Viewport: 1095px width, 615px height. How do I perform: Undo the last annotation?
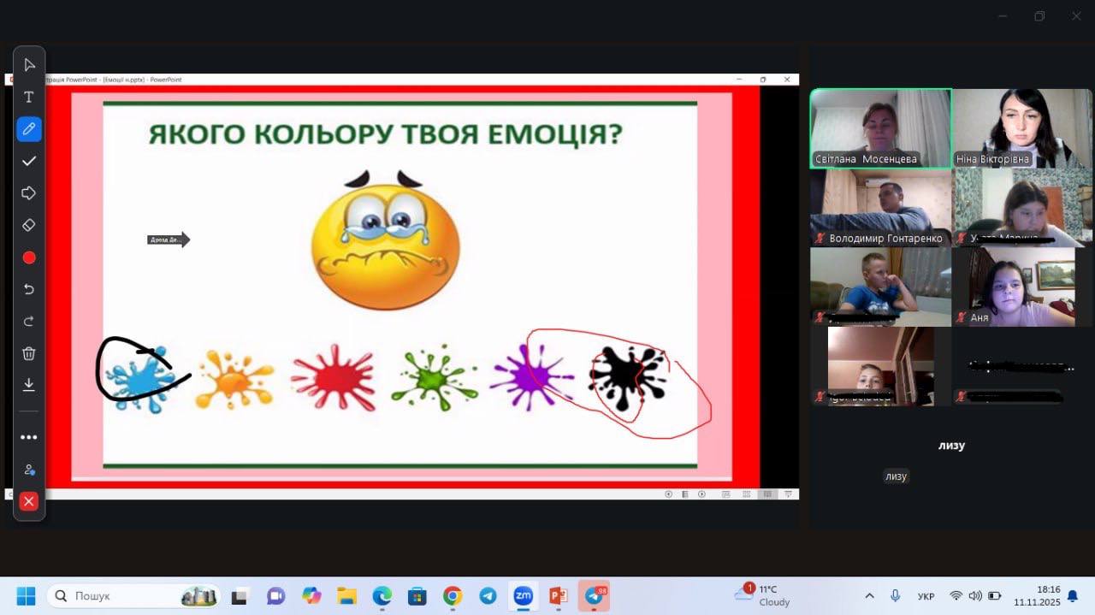coord(29,290)
